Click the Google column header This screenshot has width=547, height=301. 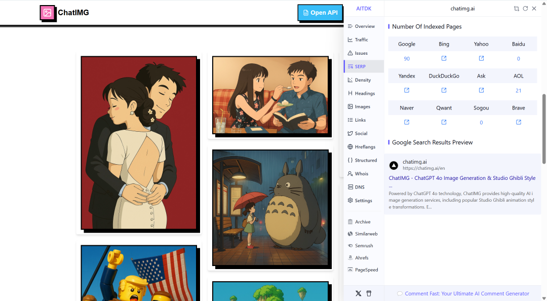pyautogui.click(x=407, y=44)
